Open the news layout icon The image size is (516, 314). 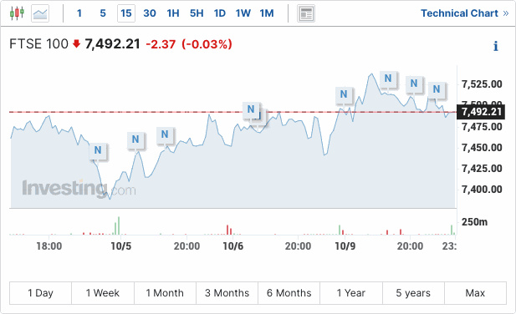306,13
